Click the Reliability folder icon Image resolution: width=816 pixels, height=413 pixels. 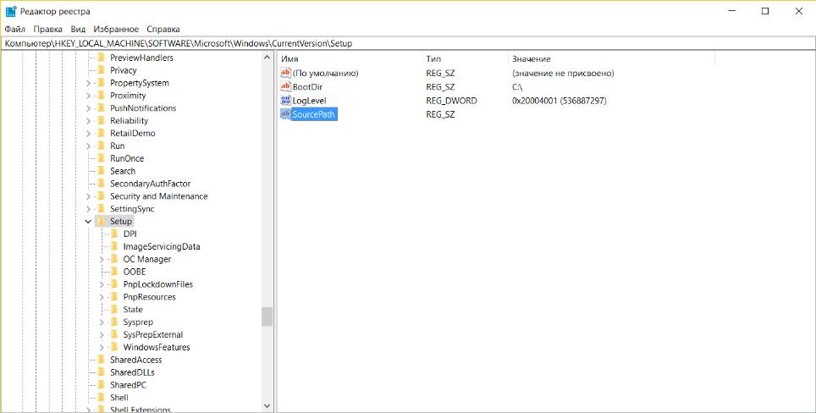102,121
